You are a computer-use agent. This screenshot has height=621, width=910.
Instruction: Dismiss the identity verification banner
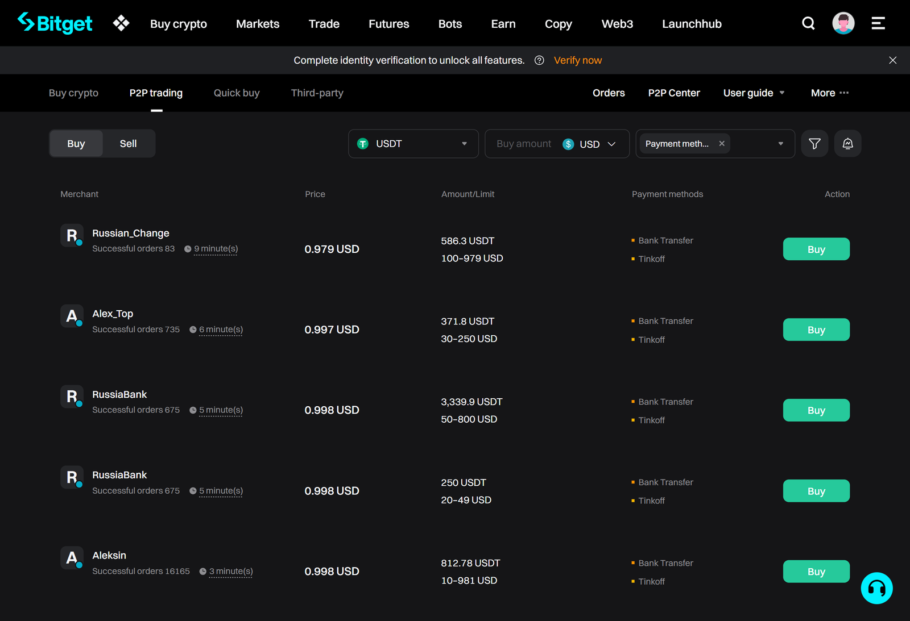click(892, 60)
